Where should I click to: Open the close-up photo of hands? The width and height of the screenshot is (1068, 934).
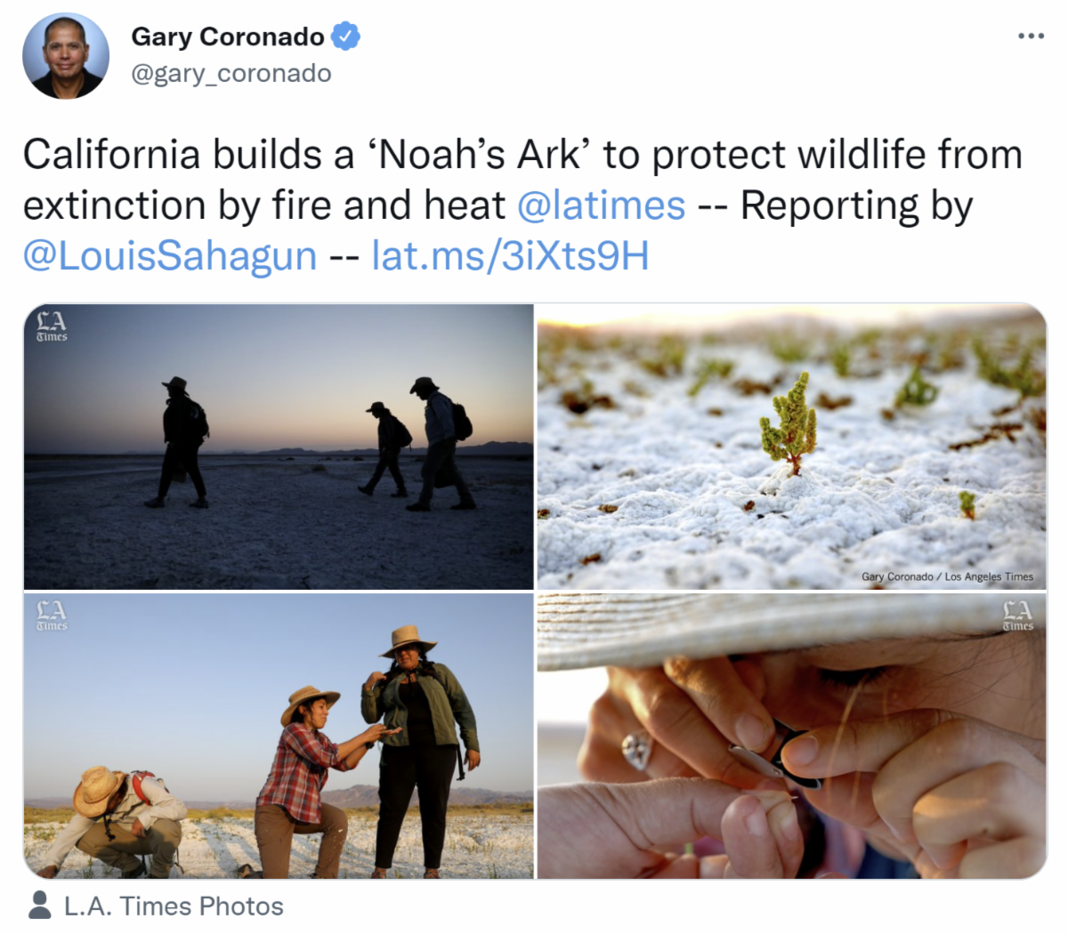791,736
